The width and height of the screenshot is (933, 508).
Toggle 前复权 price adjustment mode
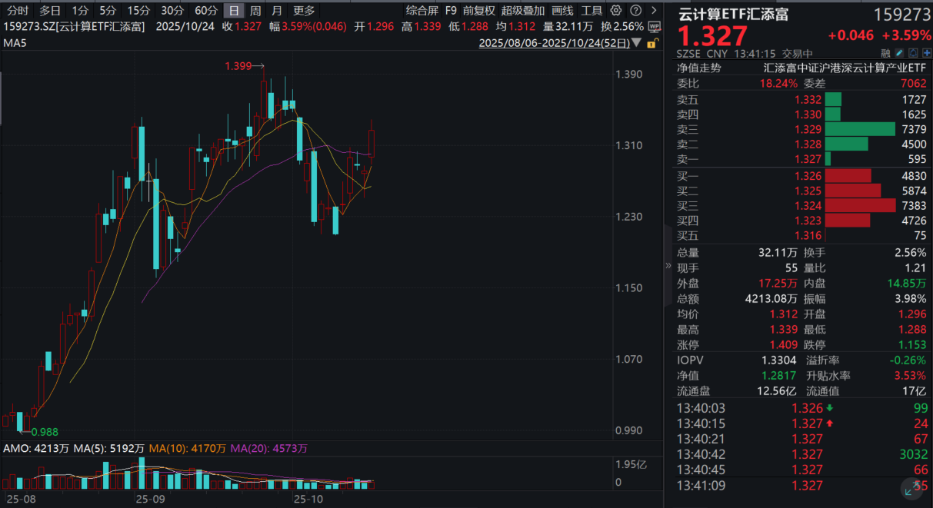pos(478,11)
